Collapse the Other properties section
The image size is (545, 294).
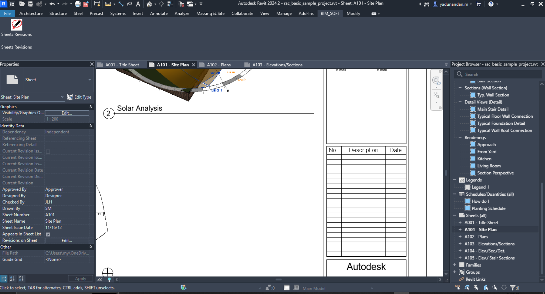click(x=91, y=247)
